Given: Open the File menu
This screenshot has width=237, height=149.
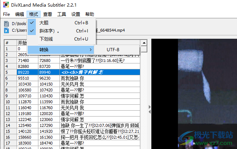Looking at the screenshot, I should 6,14.
